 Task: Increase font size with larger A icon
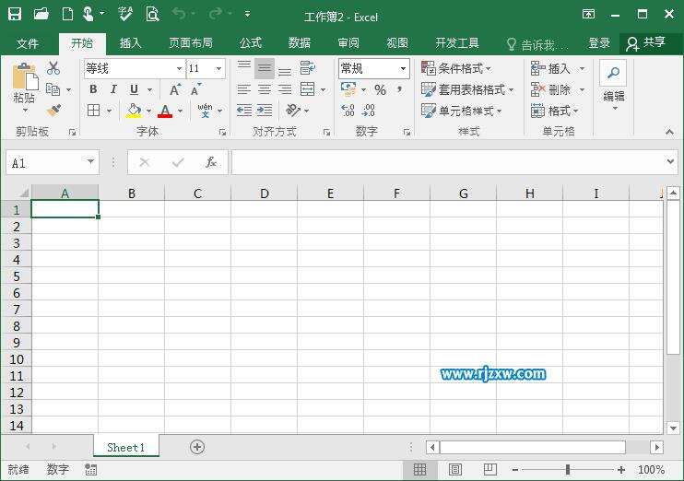175,89
